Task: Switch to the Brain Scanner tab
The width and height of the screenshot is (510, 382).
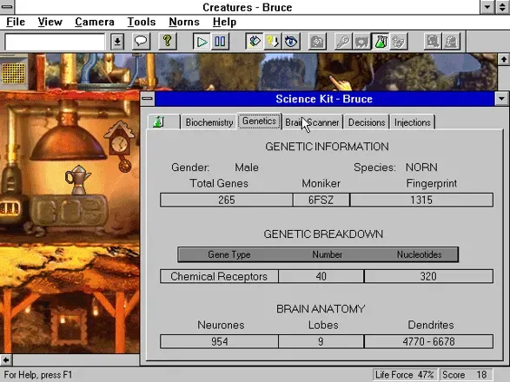Action: (312, 122)
